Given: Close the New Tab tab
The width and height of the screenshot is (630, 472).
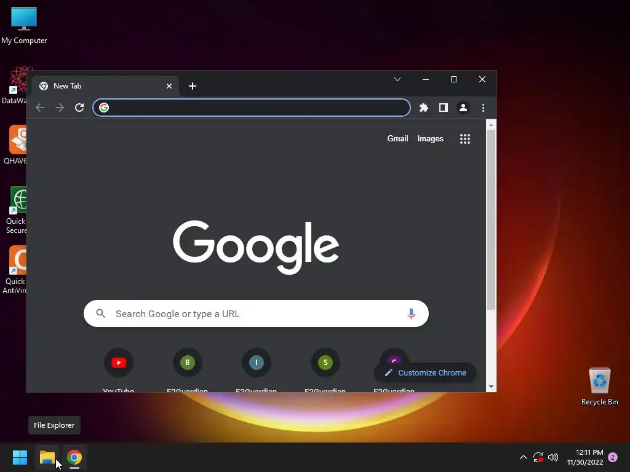Looking at the screenshot, I should [x=169, y=86].
